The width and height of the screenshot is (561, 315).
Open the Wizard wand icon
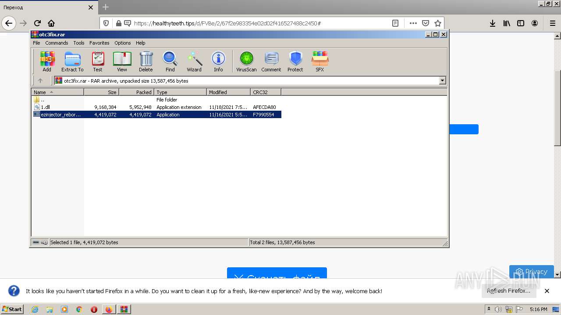click(x=194, y=61)
